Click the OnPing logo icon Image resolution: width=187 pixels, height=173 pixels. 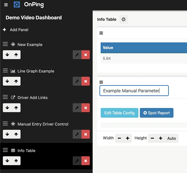[17, 5]
